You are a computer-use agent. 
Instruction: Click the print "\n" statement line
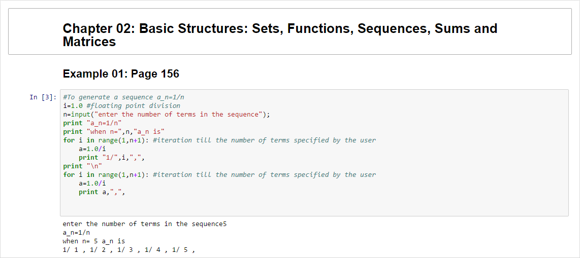[x=82, y=166]
